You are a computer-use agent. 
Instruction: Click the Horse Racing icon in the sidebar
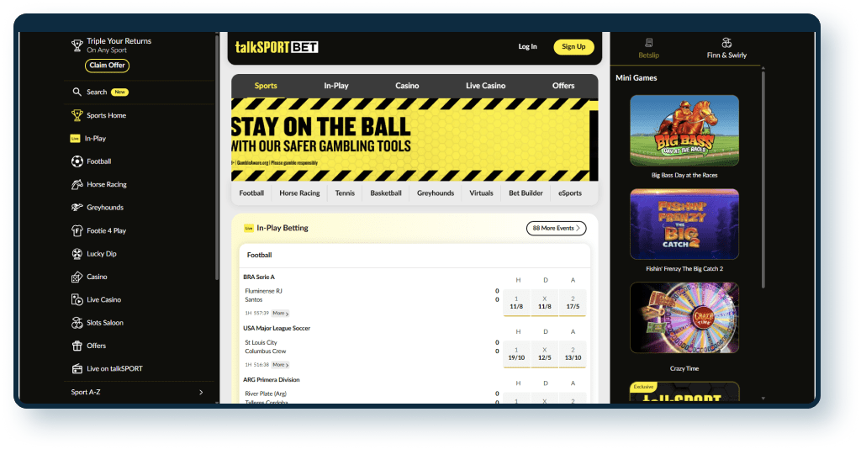[77, 184]
